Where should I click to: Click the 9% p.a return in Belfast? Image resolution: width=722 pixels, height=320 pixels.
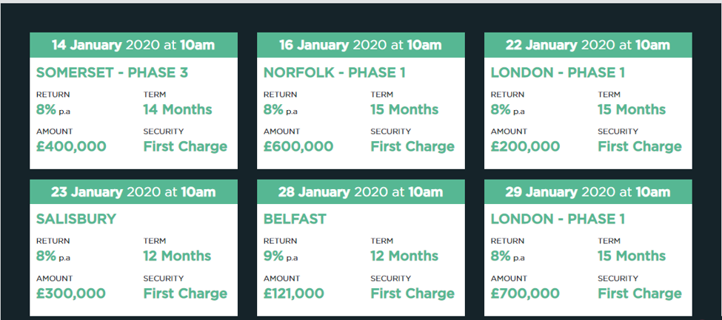point(281,256)
